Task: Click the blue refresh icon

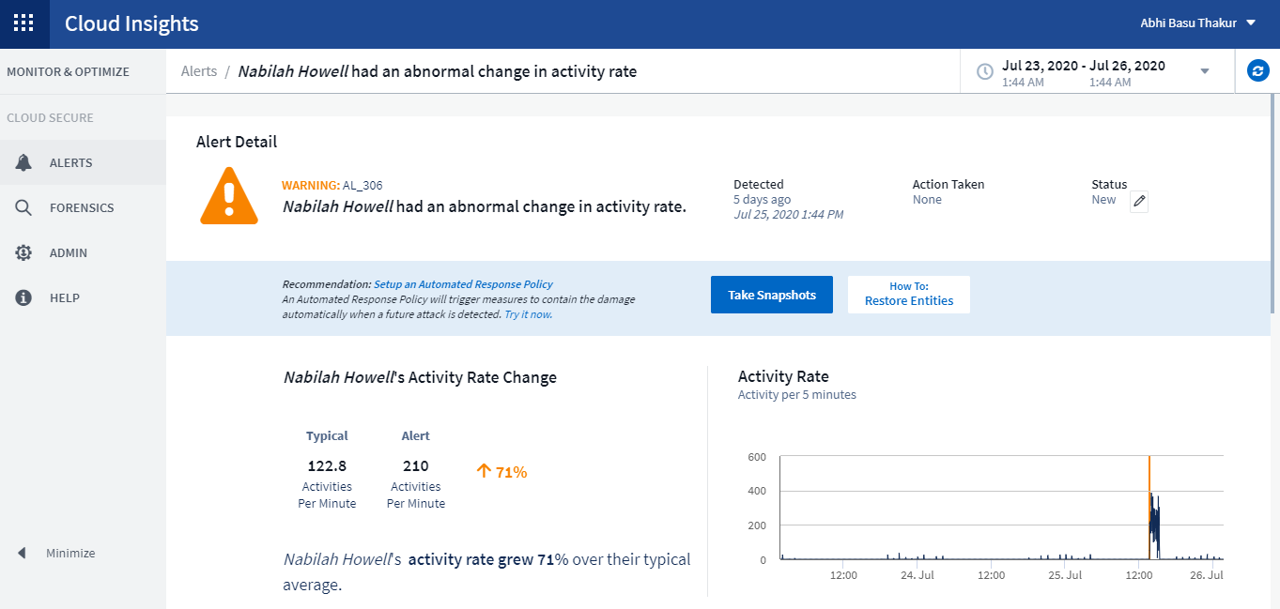Action: click(x=1257, y=70)
